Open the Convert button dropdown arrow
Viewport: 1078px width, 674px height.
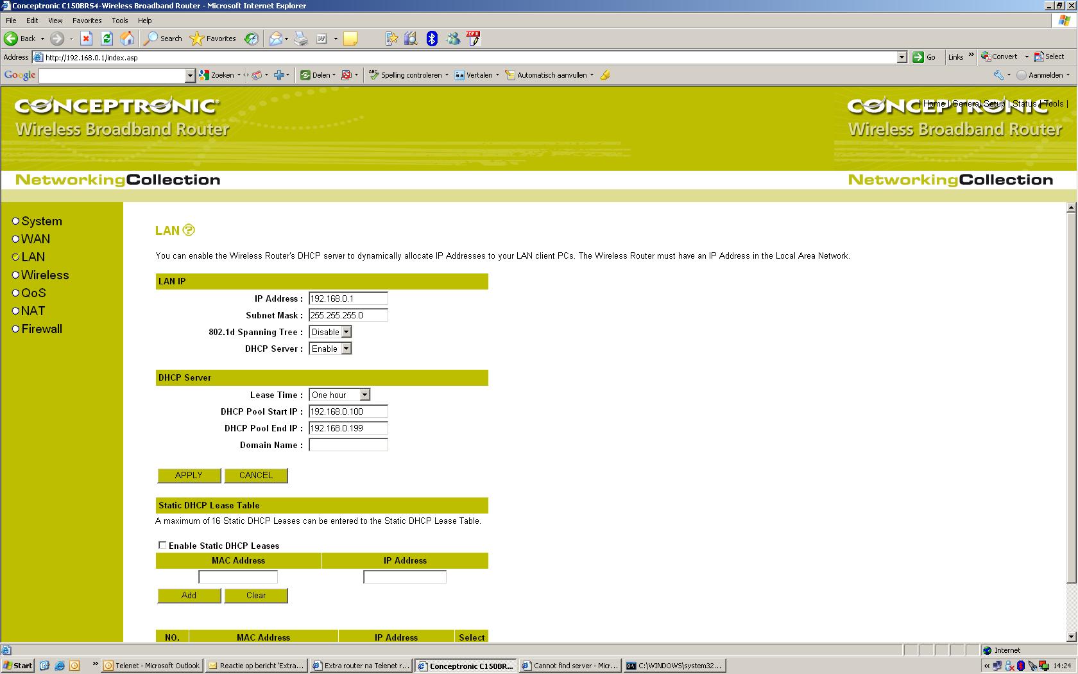pos(1026,56)
